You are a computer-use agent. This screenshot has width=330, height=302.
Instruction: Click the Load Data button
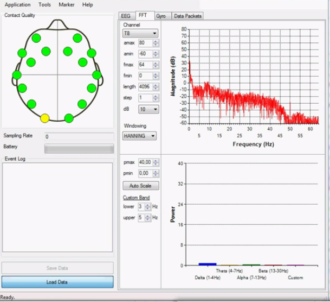[57, 282]
